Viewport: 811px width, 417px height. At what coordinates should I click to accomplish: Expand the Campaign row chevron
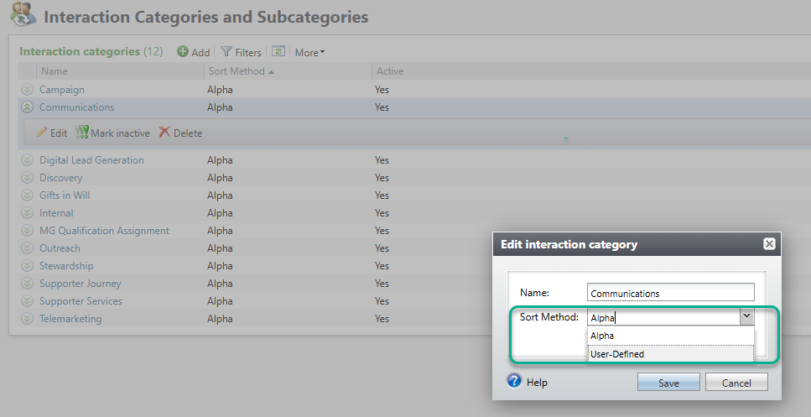[27, 90]
